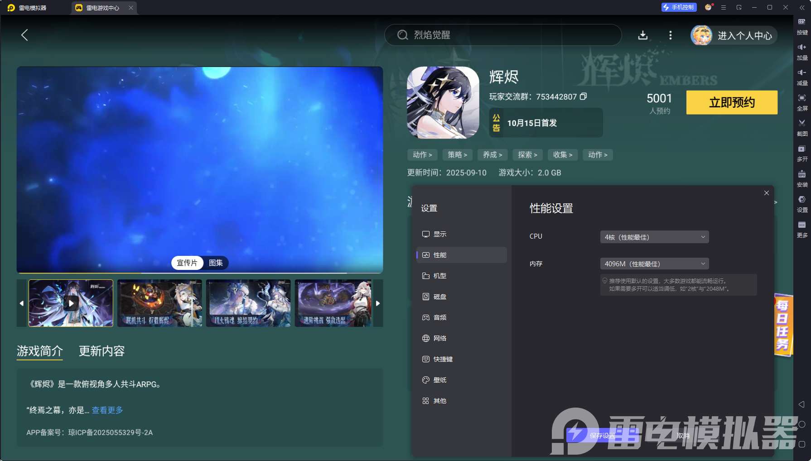This screenshot has width=811, height=461.
Task: Click into the 烈焰觉醒 search field
Action: 503,35
